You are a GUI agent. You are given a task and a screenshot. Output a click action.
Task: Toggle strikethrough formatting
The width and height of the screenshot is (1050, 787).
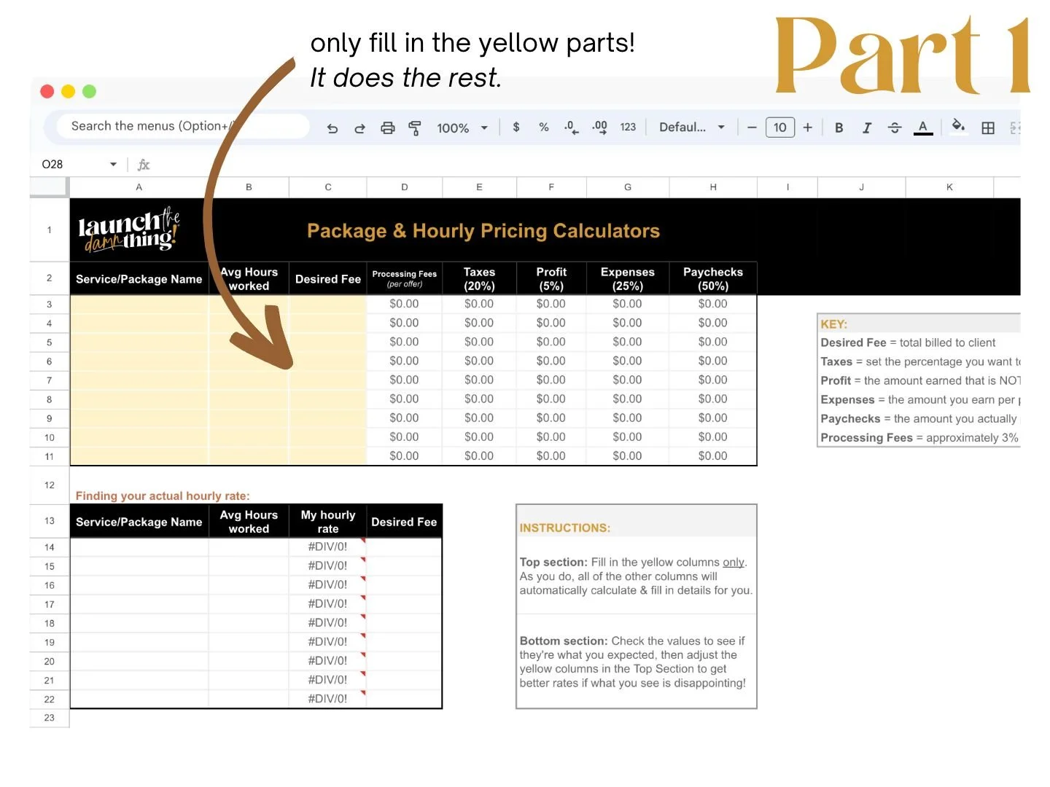pyautogui.click(x=895, y=128)
